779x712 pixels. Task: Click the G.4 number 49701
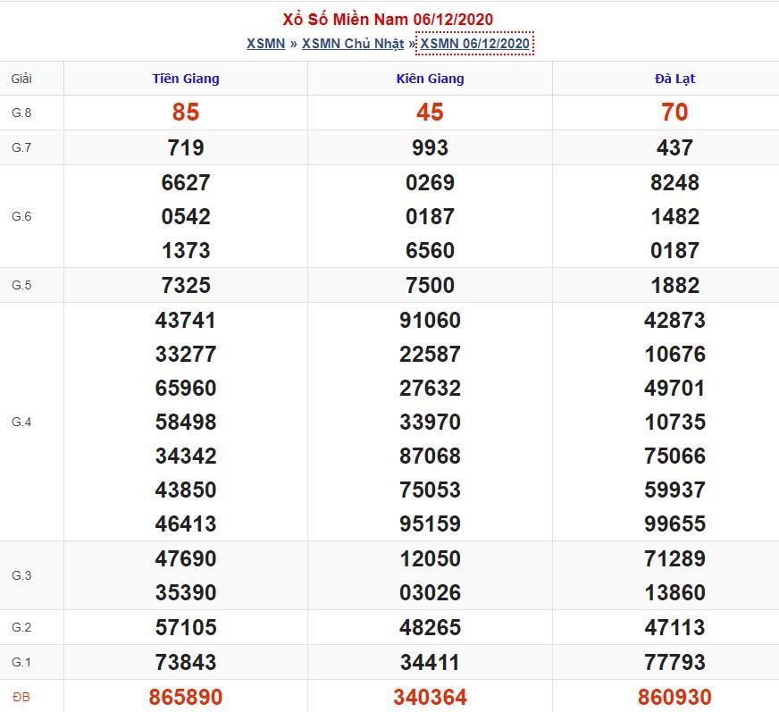click(674, 388)
